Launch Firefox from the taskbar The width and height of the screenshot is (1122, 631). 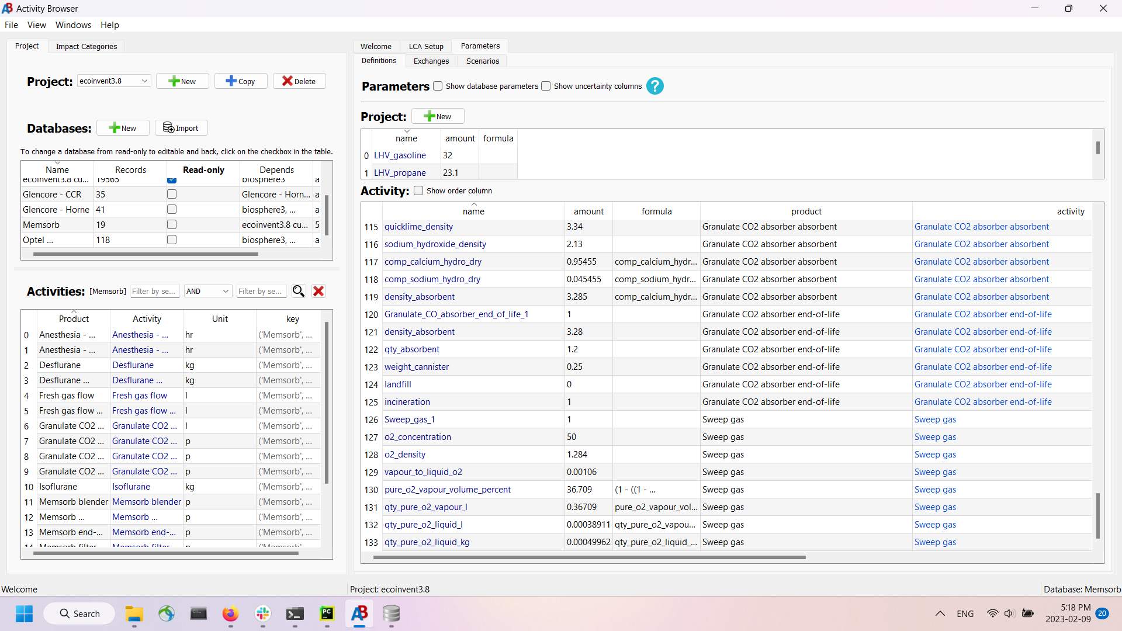tap(231, 614)
